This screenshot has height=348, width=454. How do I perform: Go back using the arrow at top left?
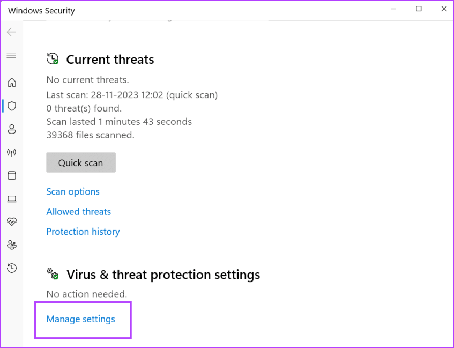[11, 32]
